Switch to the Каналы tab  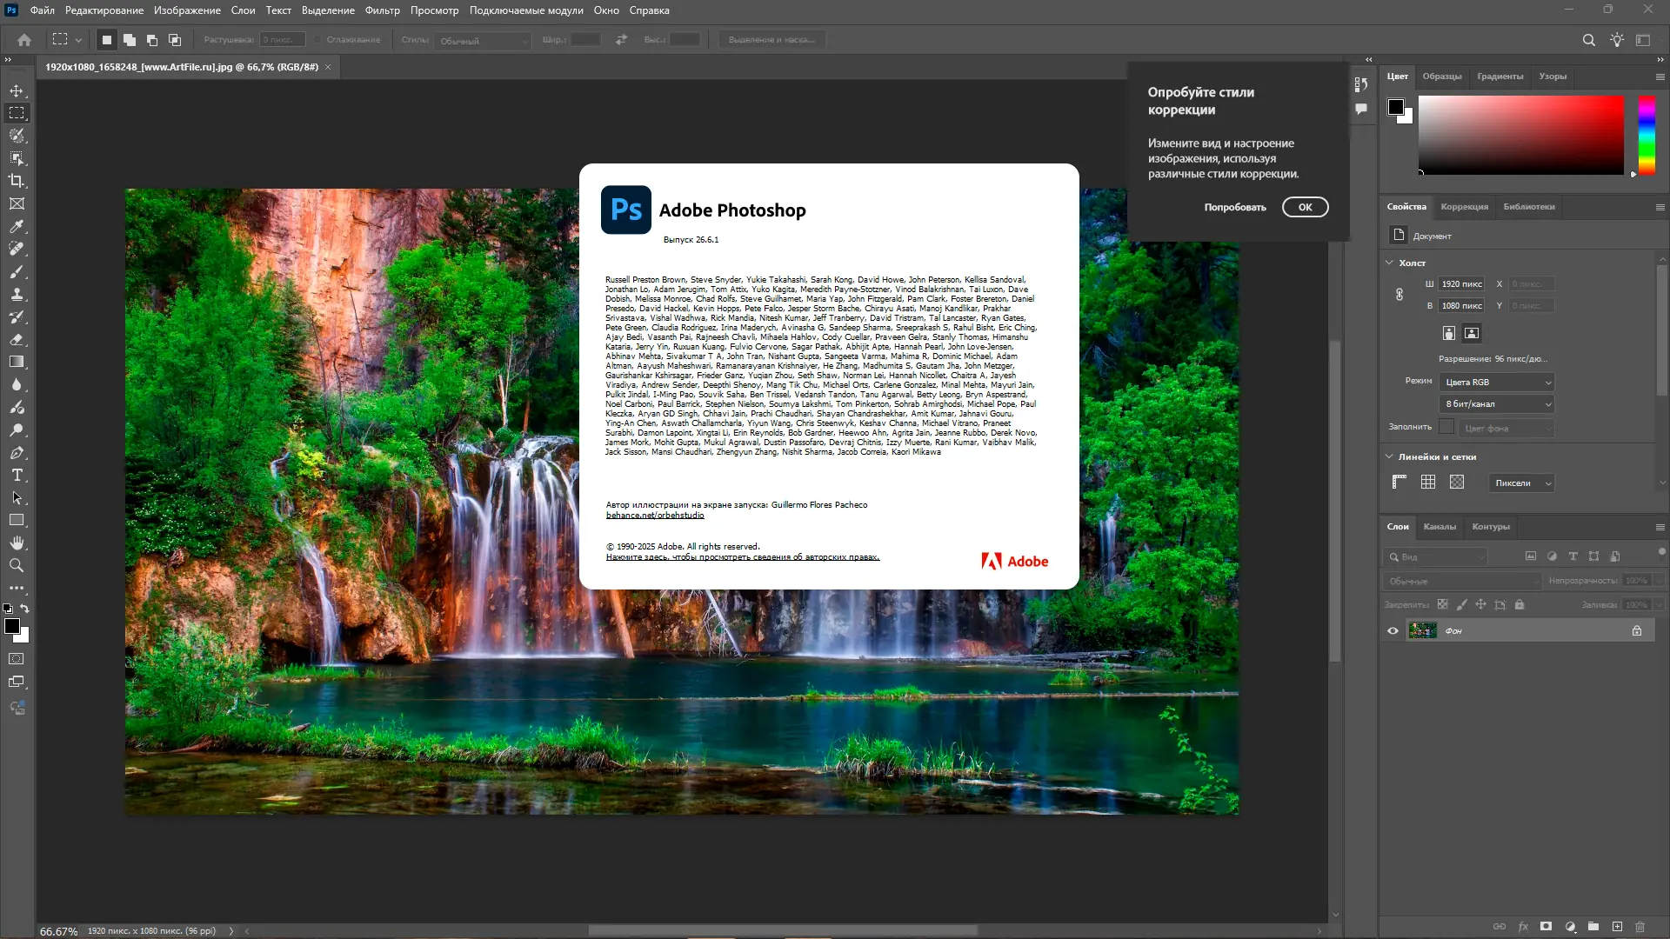pos(1440,526)
